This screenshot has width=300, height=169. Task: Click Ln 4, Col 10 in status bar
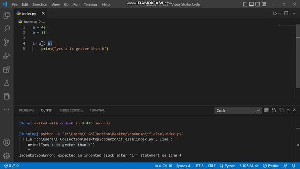[163, 166]
